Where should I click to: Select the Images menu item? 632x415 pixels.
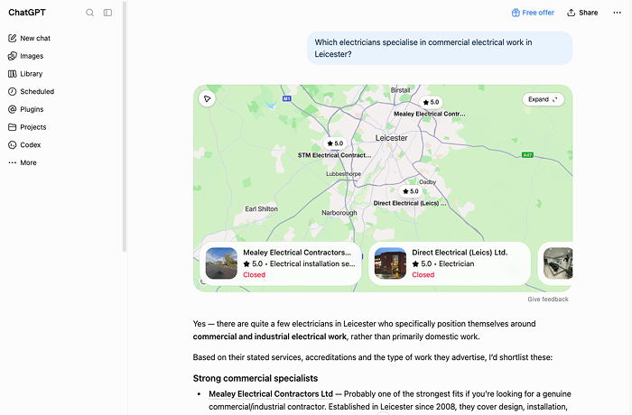pos(32,56)
